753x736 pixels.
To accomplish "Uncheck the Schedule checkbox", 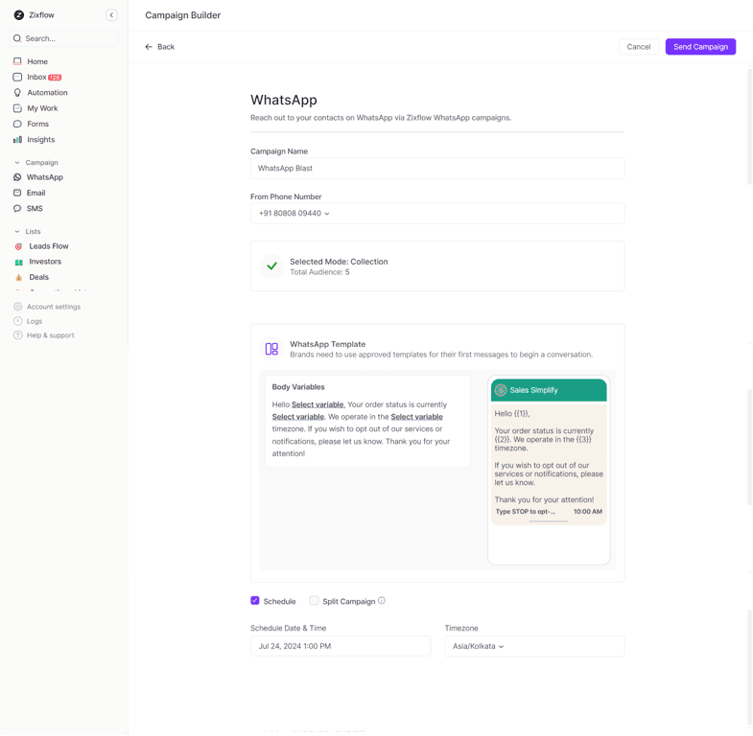I will pyautogui.click(x=255, y=601).
